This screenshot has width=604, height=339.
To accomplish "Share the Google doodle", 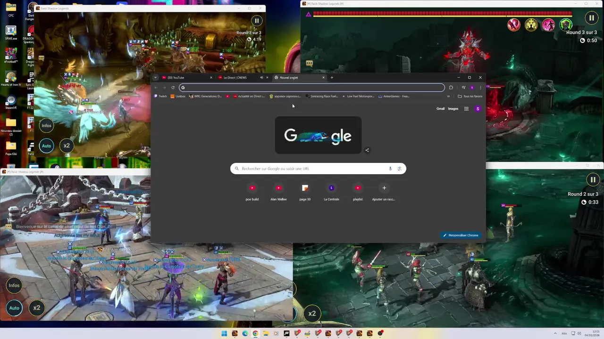I will coord(367,150).
